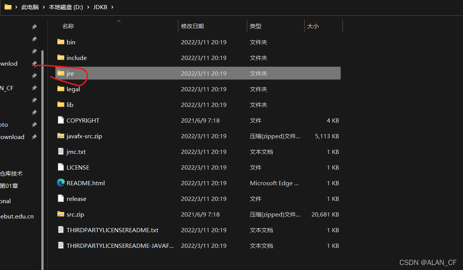Screen dimensions: 463x270
Task: Click the COPYRIGHT file icon
Action: click(60, 120)
